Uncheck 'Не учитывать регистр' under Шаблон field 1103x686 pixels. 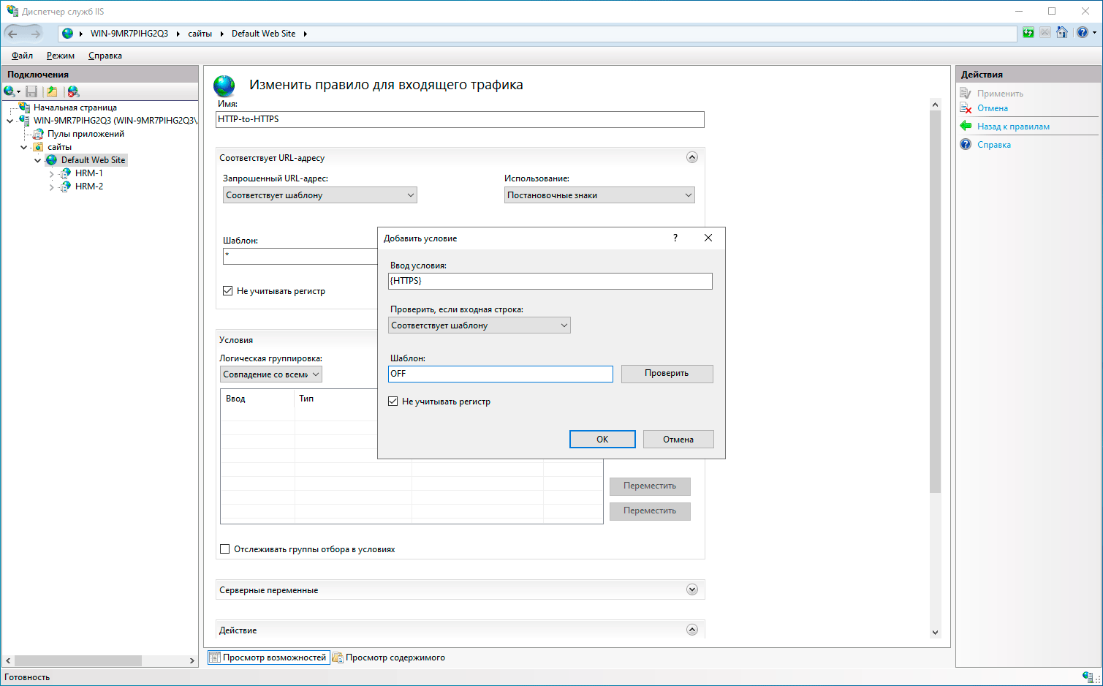228,291
